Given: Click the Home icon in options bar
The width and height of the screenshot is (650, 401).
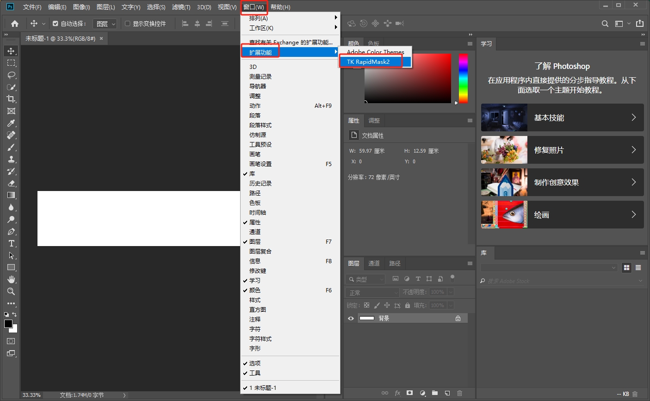Looking at the screenshot, I should 15,24.
